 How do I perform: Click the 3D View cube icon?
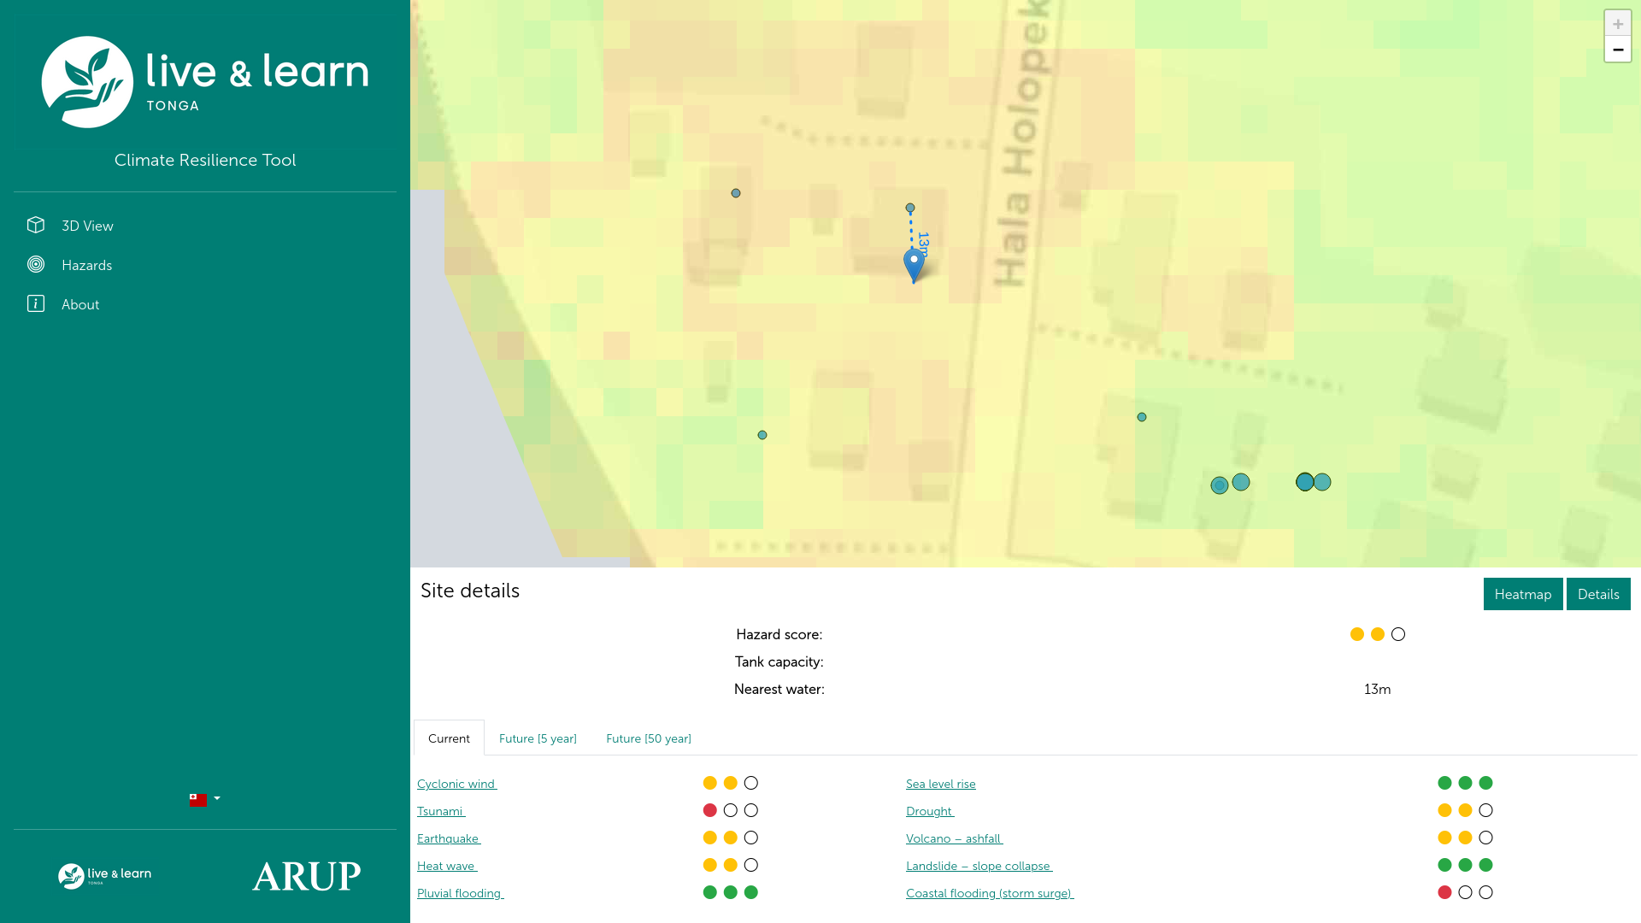(x=35, y=225)
